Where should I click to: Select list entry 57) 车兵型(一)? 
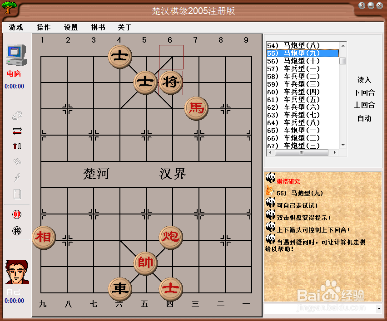coord(303,69)
